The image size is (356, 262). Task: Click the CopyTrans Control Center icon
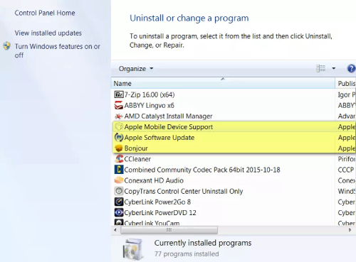(x=119, y=191)
